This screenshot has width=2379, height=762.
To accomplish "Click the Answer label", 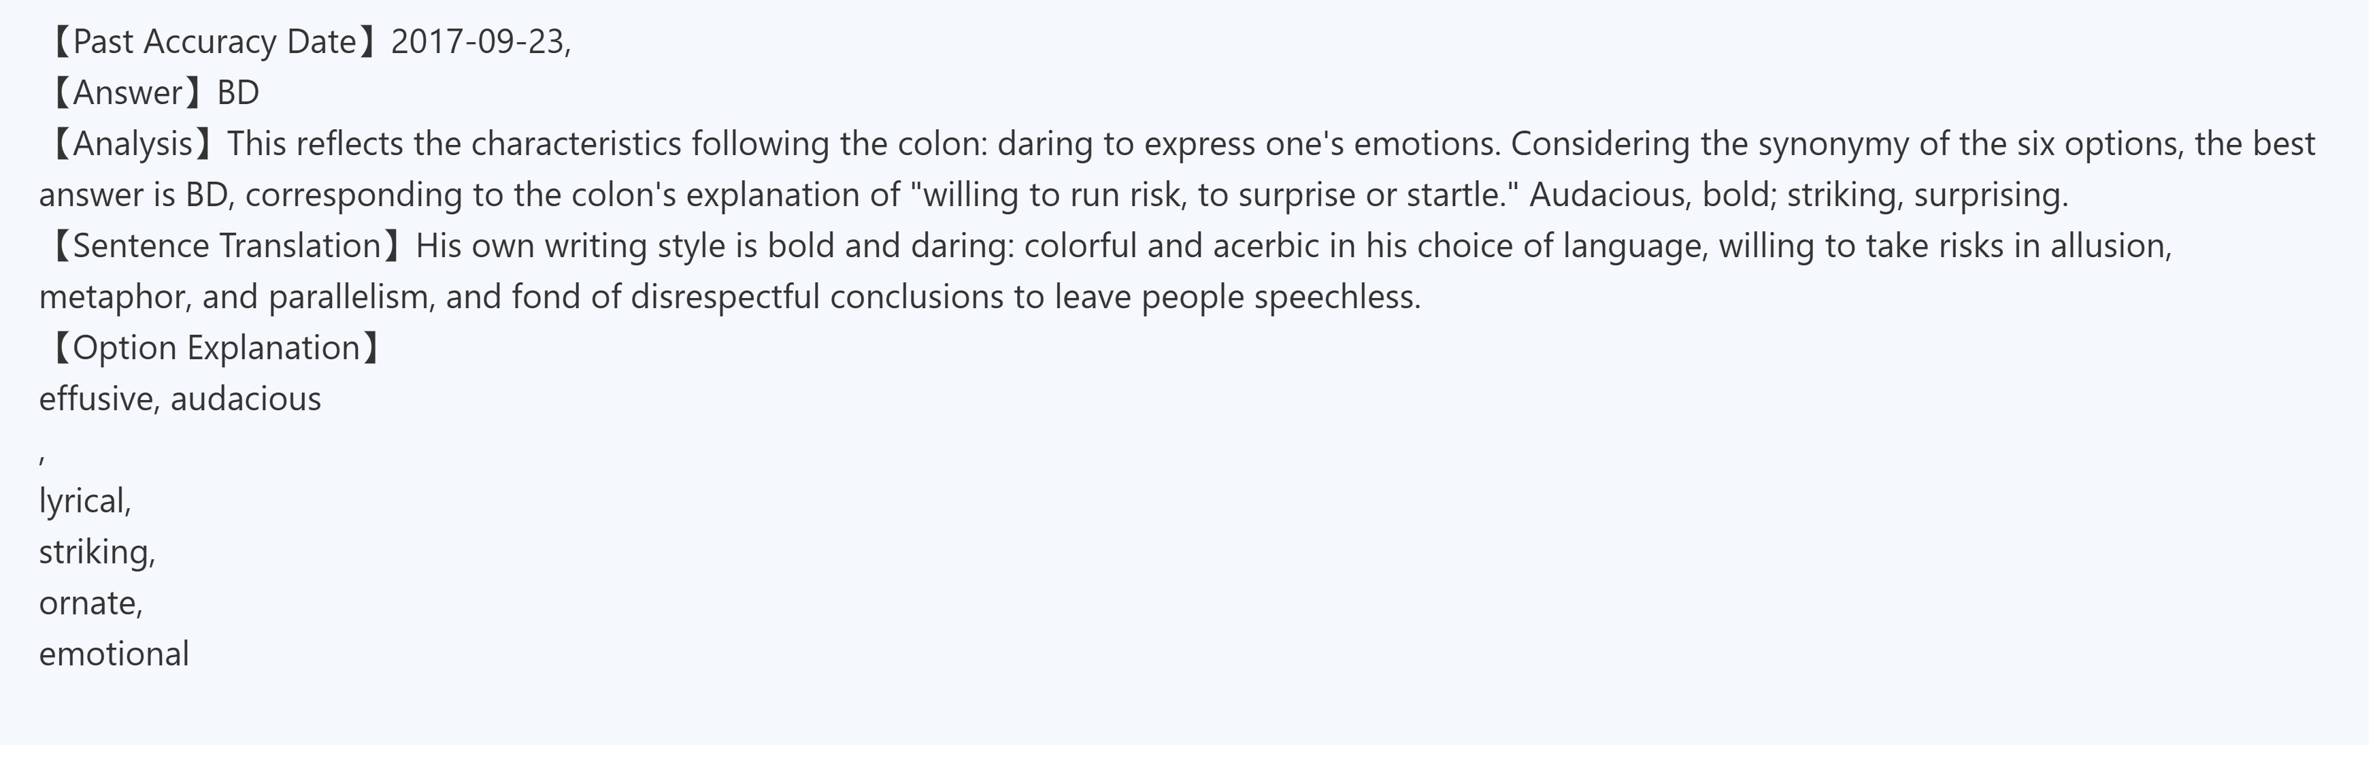I will pyautogui.click(x=127, y=93).
